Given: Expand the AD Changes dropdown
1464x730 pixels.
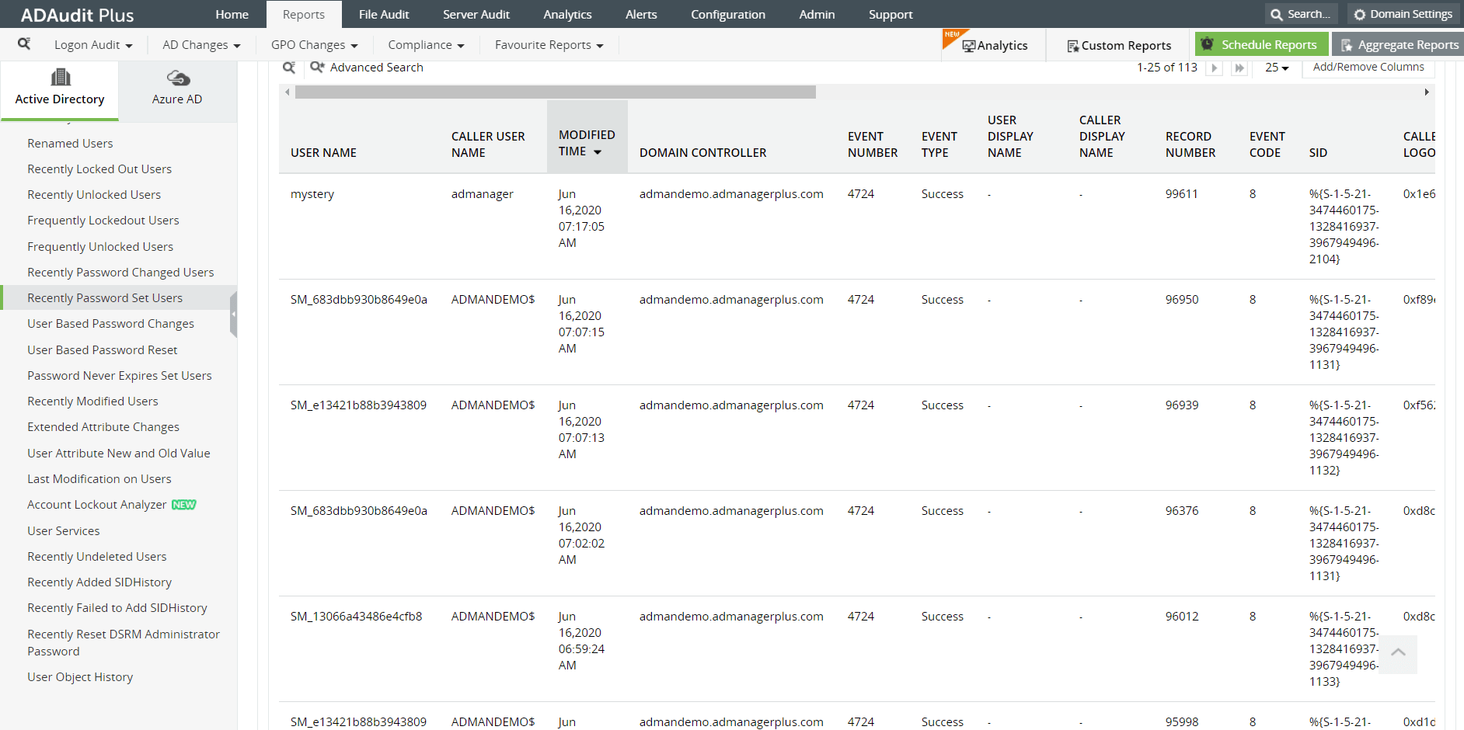Looking at the screenshot, I should click(201, 45).
